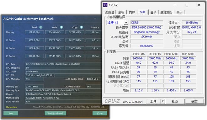Click the L2 Cache Read value 1938.4 GB/s
The height and width of the screenshot is (120, 207).
[x=34, y=48]
